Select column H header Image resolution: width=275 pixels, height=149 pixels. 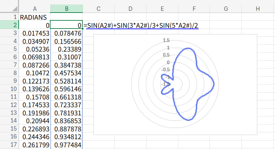tap(258, 8)
